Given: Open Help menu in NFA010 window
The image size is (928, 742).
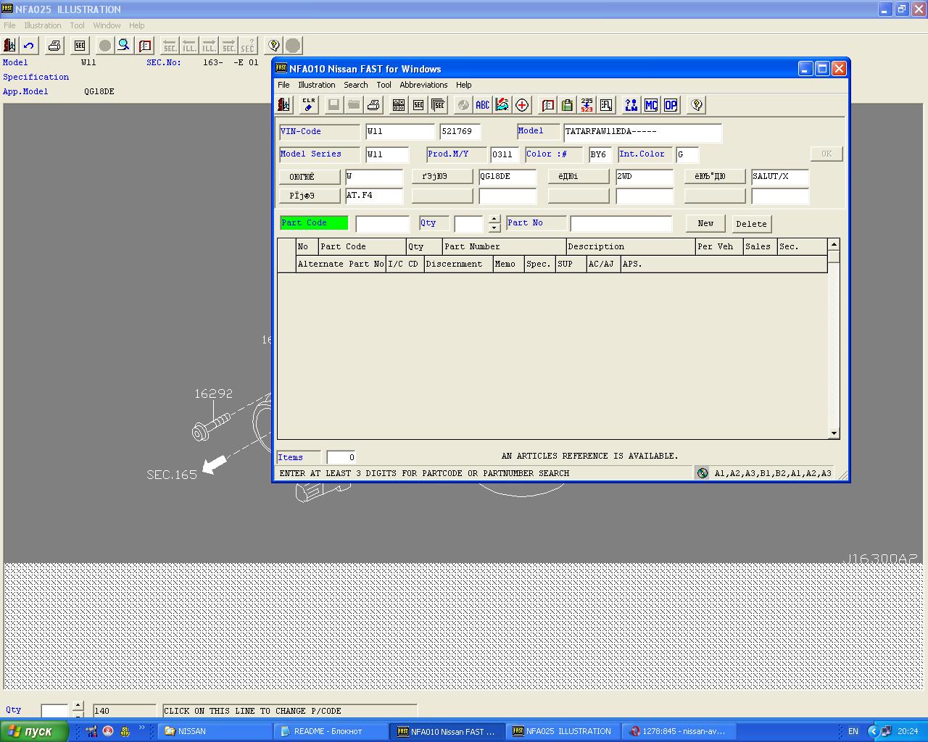Looking at the screenshot, I should pos(464,85).
